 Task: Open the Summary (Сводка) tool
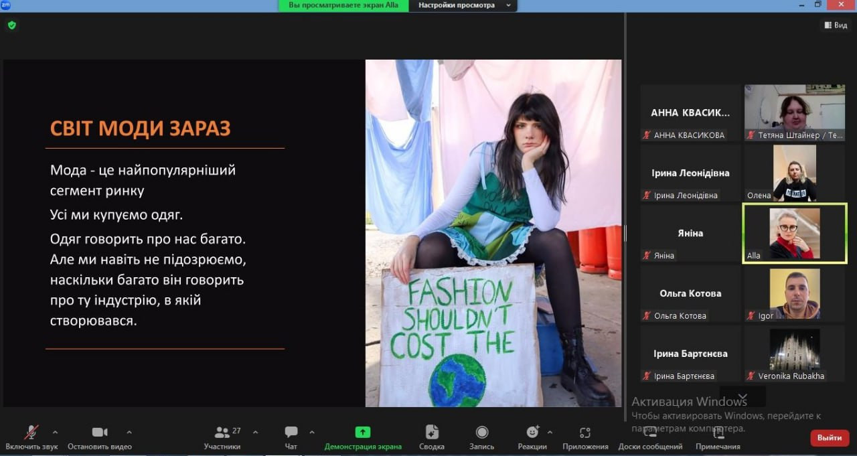(432, 433)
